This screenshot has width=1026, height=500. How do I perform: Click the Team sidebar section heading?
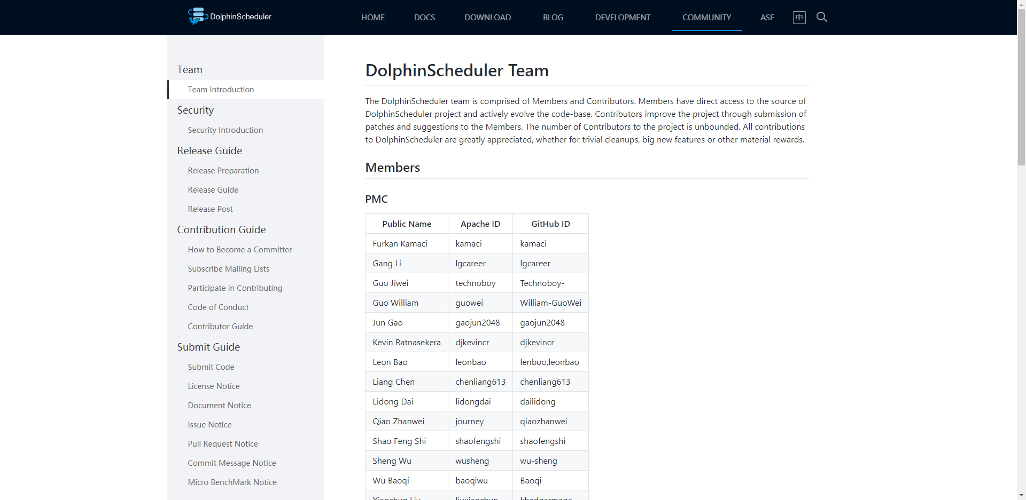coord(190,70)
